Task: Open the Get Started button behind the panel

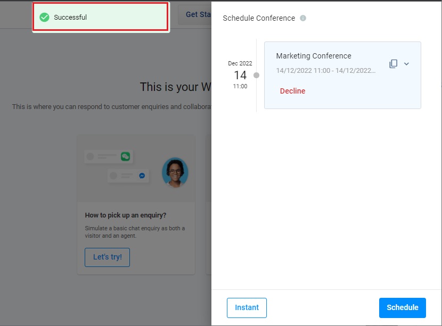Action: click(195, 15)
